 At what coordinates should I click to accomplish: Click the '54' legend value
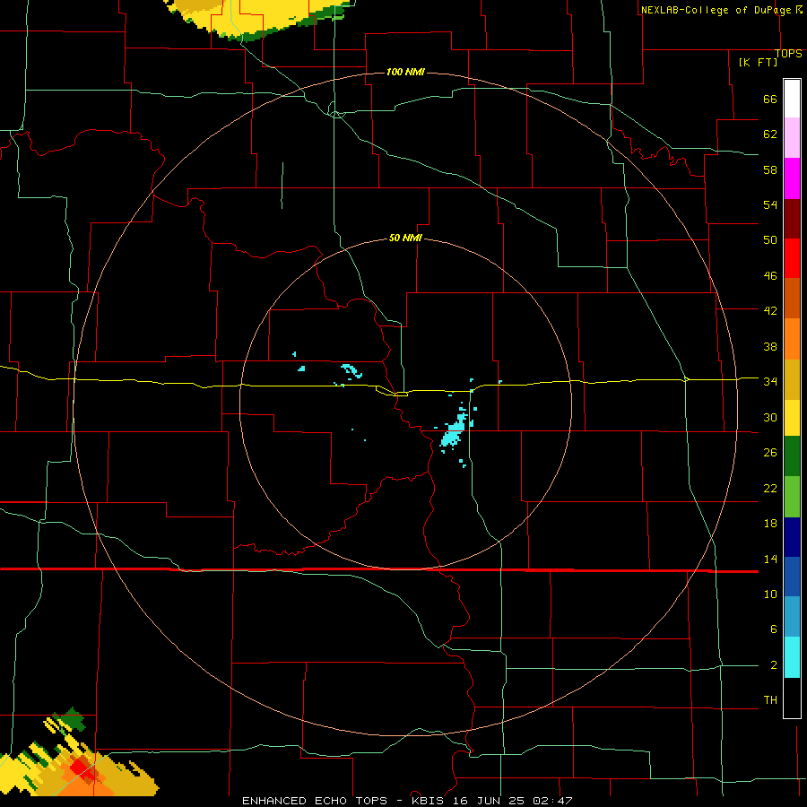point(770,204)
